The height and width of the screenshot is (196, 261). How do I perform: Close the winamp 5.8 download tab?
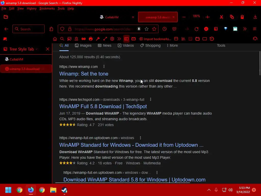(x=174, y=17)
